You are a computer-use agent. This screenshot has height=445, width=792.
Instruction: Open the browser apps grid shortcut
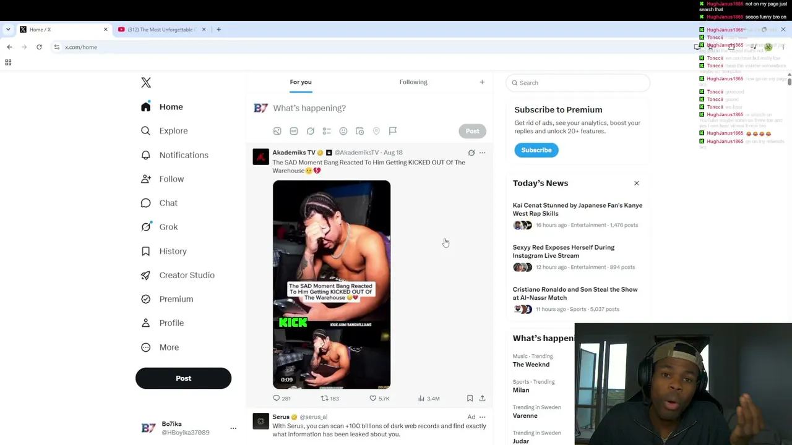tap(8, 62)
